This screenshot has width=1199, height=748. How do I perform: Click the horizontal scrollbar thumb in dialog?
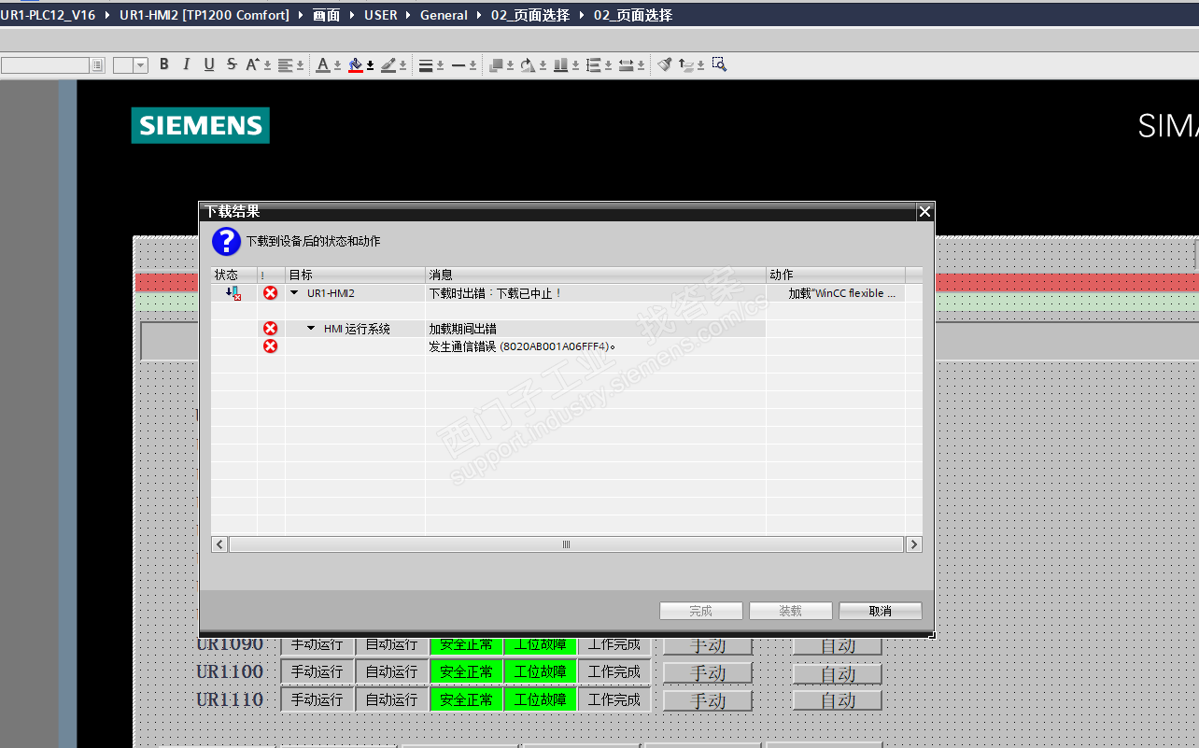pos(566,544)
